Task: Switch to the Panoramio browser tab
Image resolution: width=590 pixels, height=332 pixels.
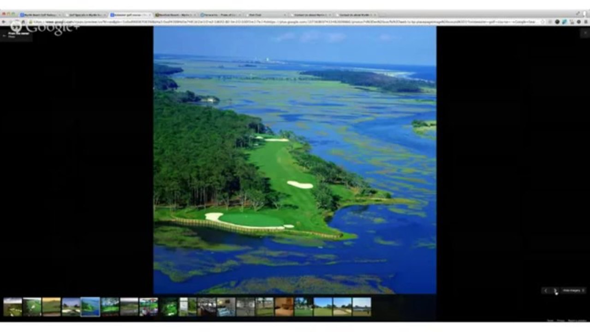Action: point(221,15)
